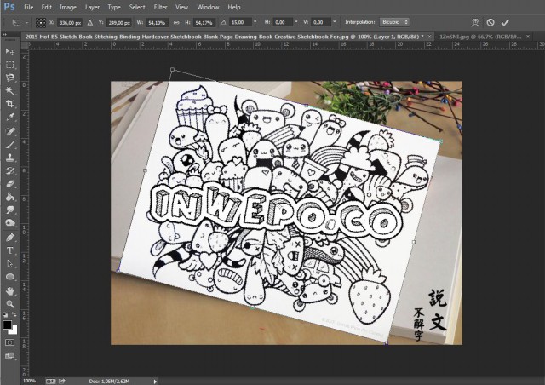
Task: Select the Move tool
Action: 10,51
